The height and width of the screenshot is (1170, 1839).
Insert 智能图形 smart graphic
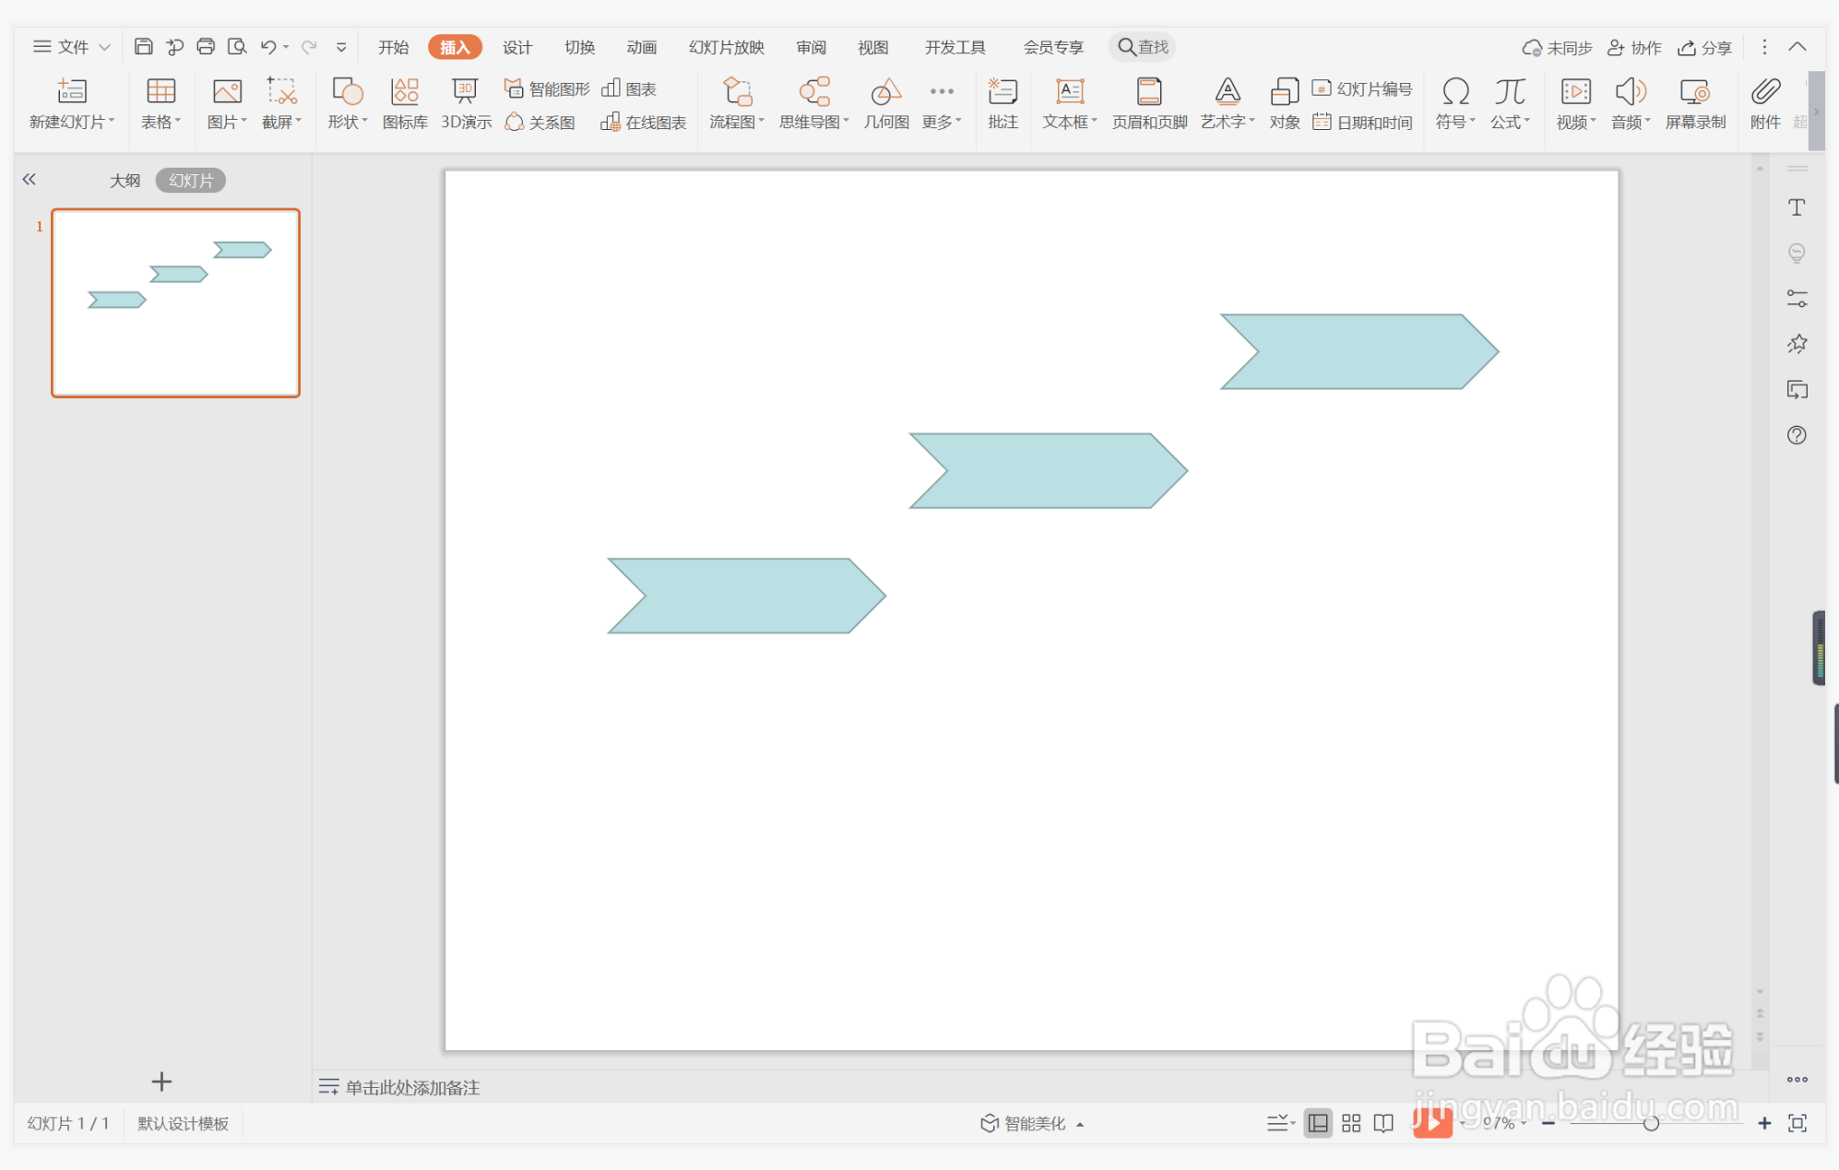[547, 89]
